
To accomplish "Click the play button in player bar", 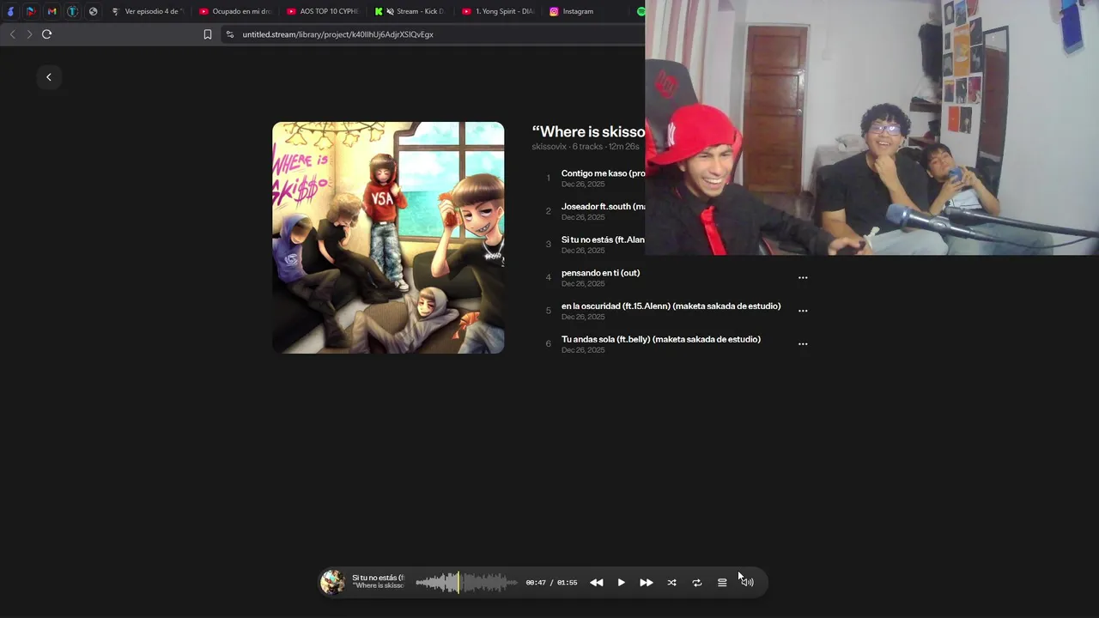I will (x=622, y=583).
